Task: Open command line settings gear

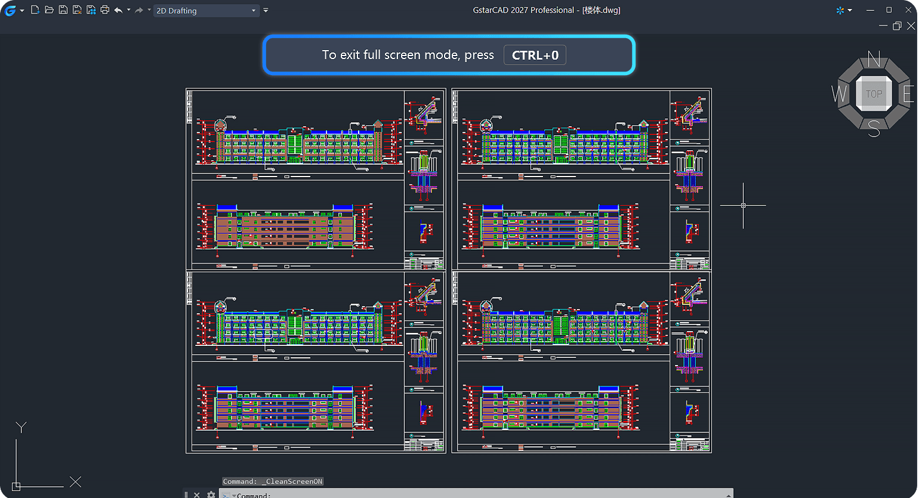Action: (211, 494)
